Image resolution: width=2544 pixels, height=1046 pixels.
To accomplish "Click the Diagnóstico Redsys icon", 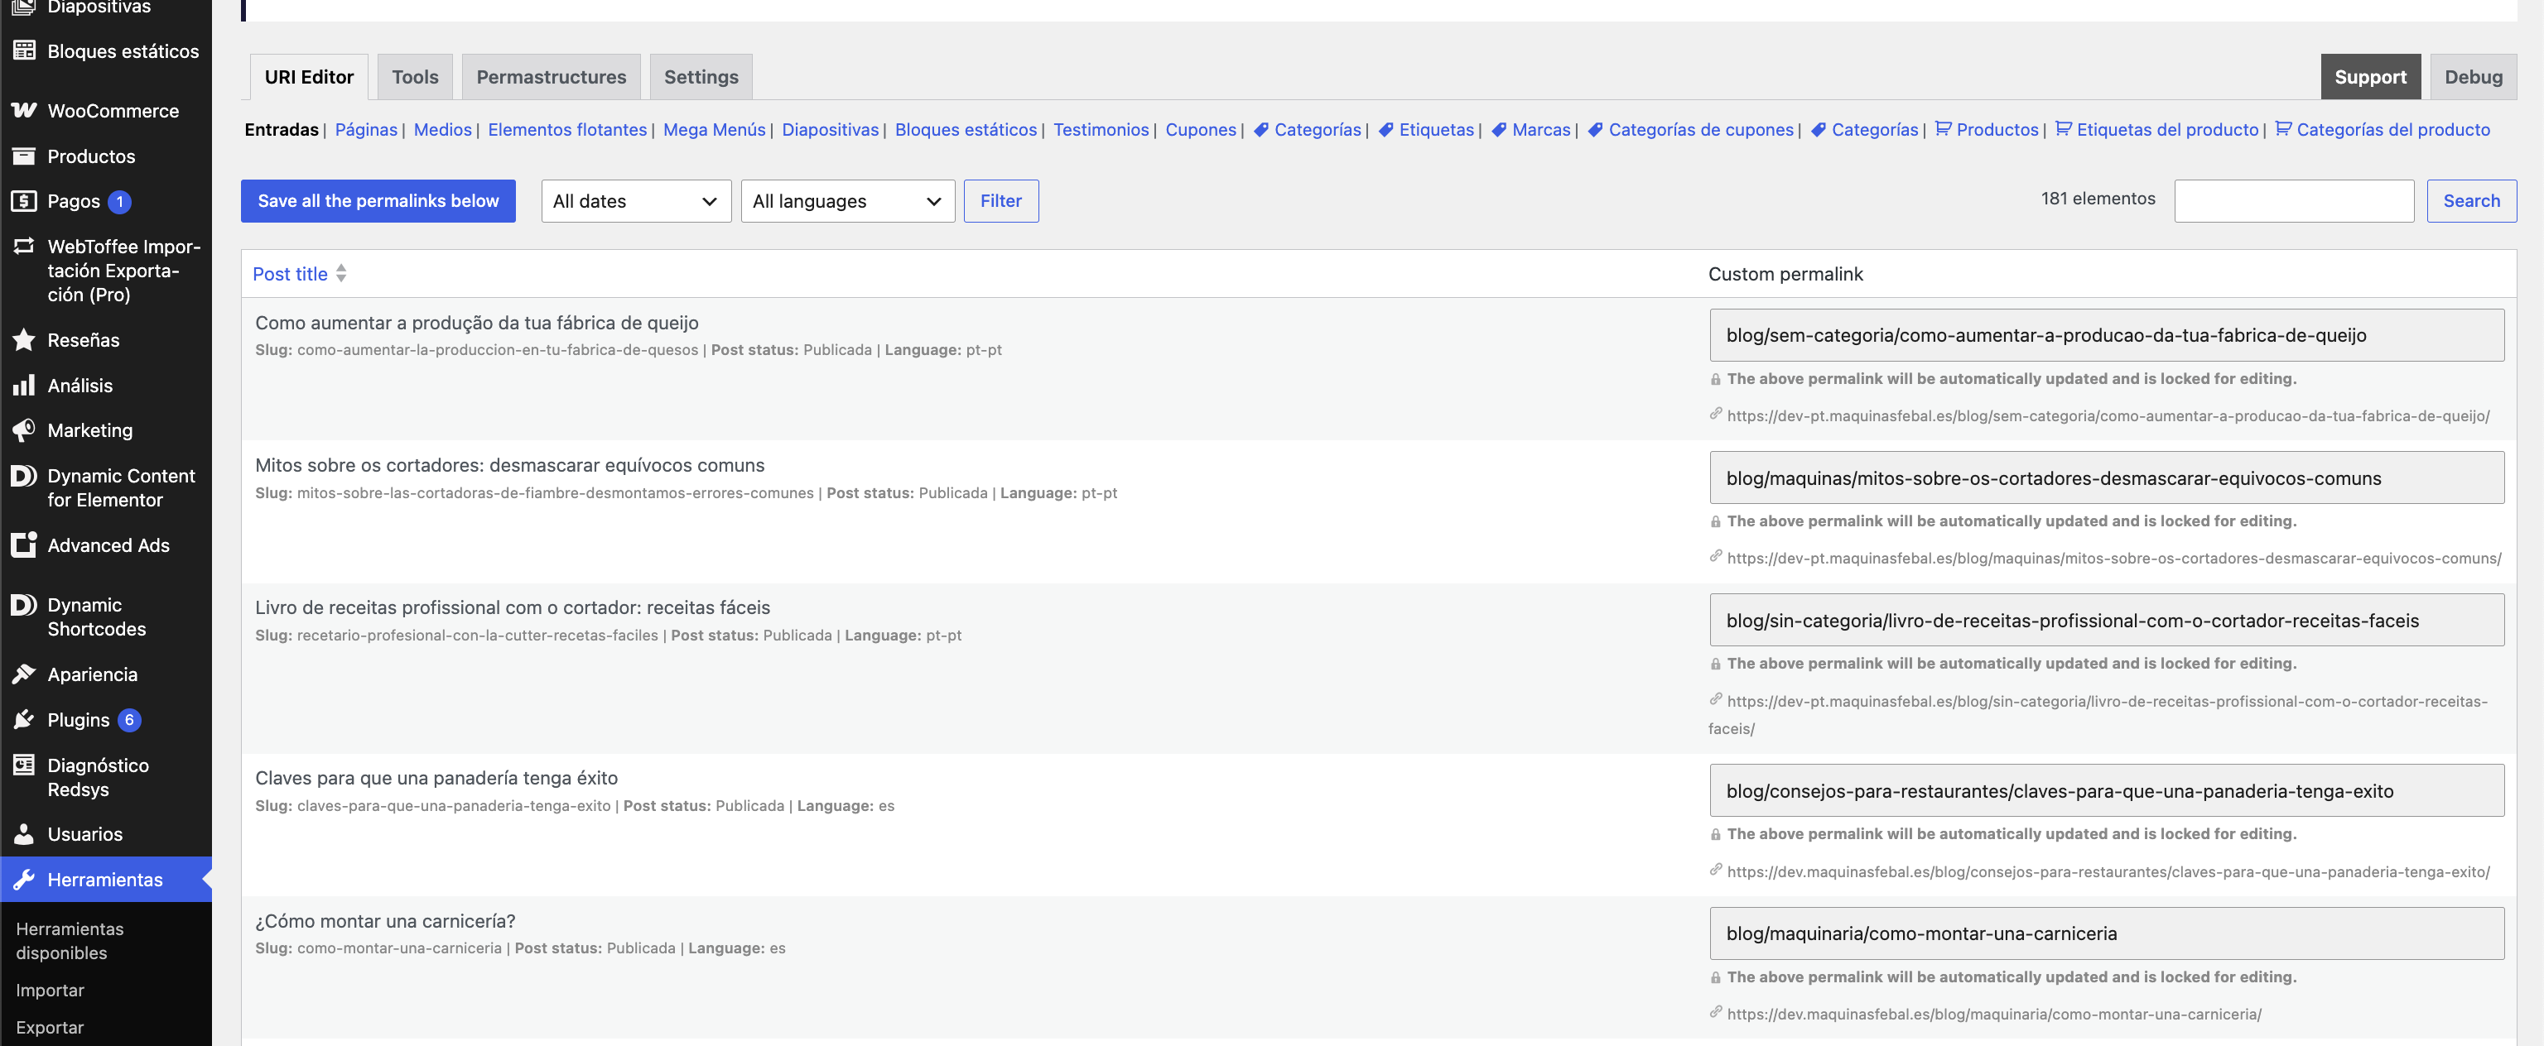I will pyautogui.click(x=24, y=765).
